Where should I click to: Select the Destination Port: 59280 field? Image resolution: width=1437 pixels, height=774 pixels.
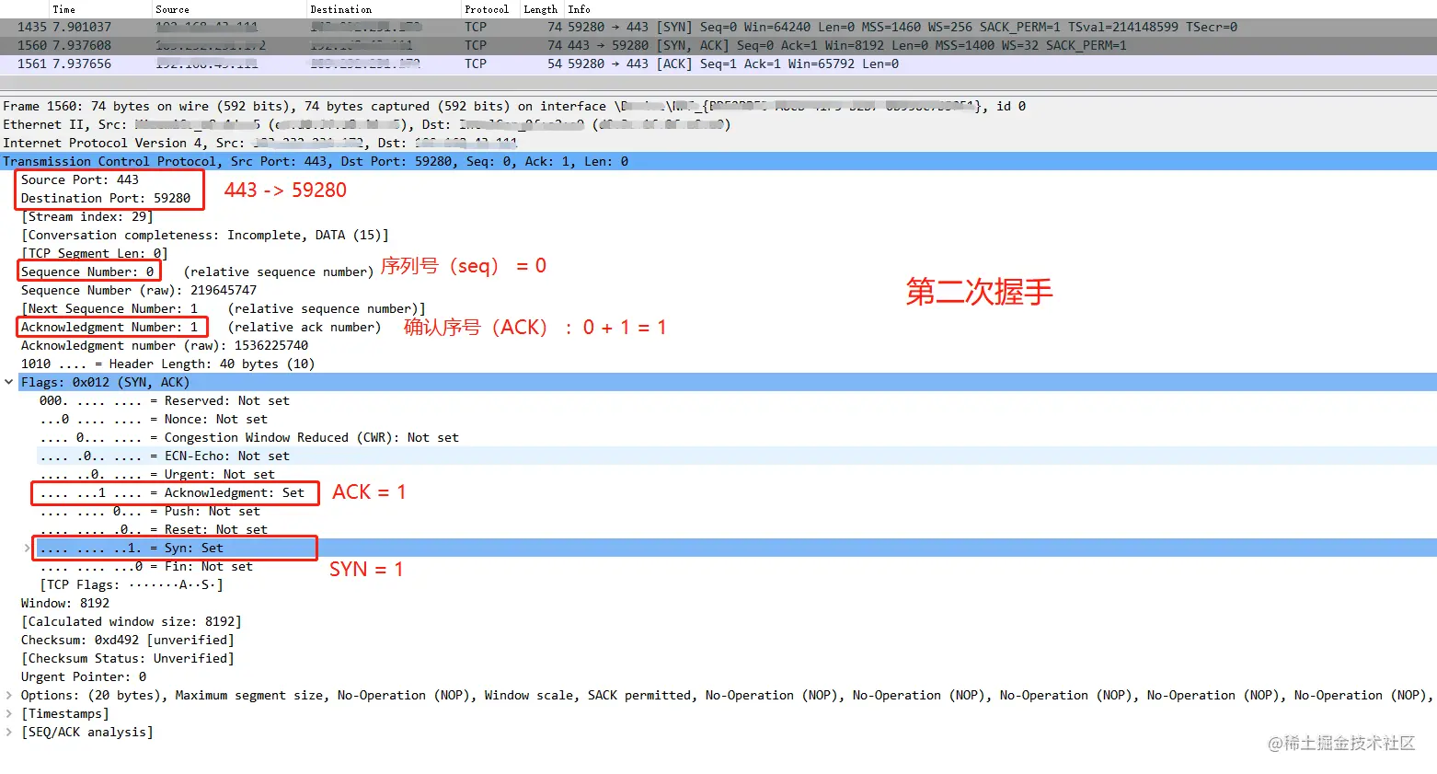(106, 198)
